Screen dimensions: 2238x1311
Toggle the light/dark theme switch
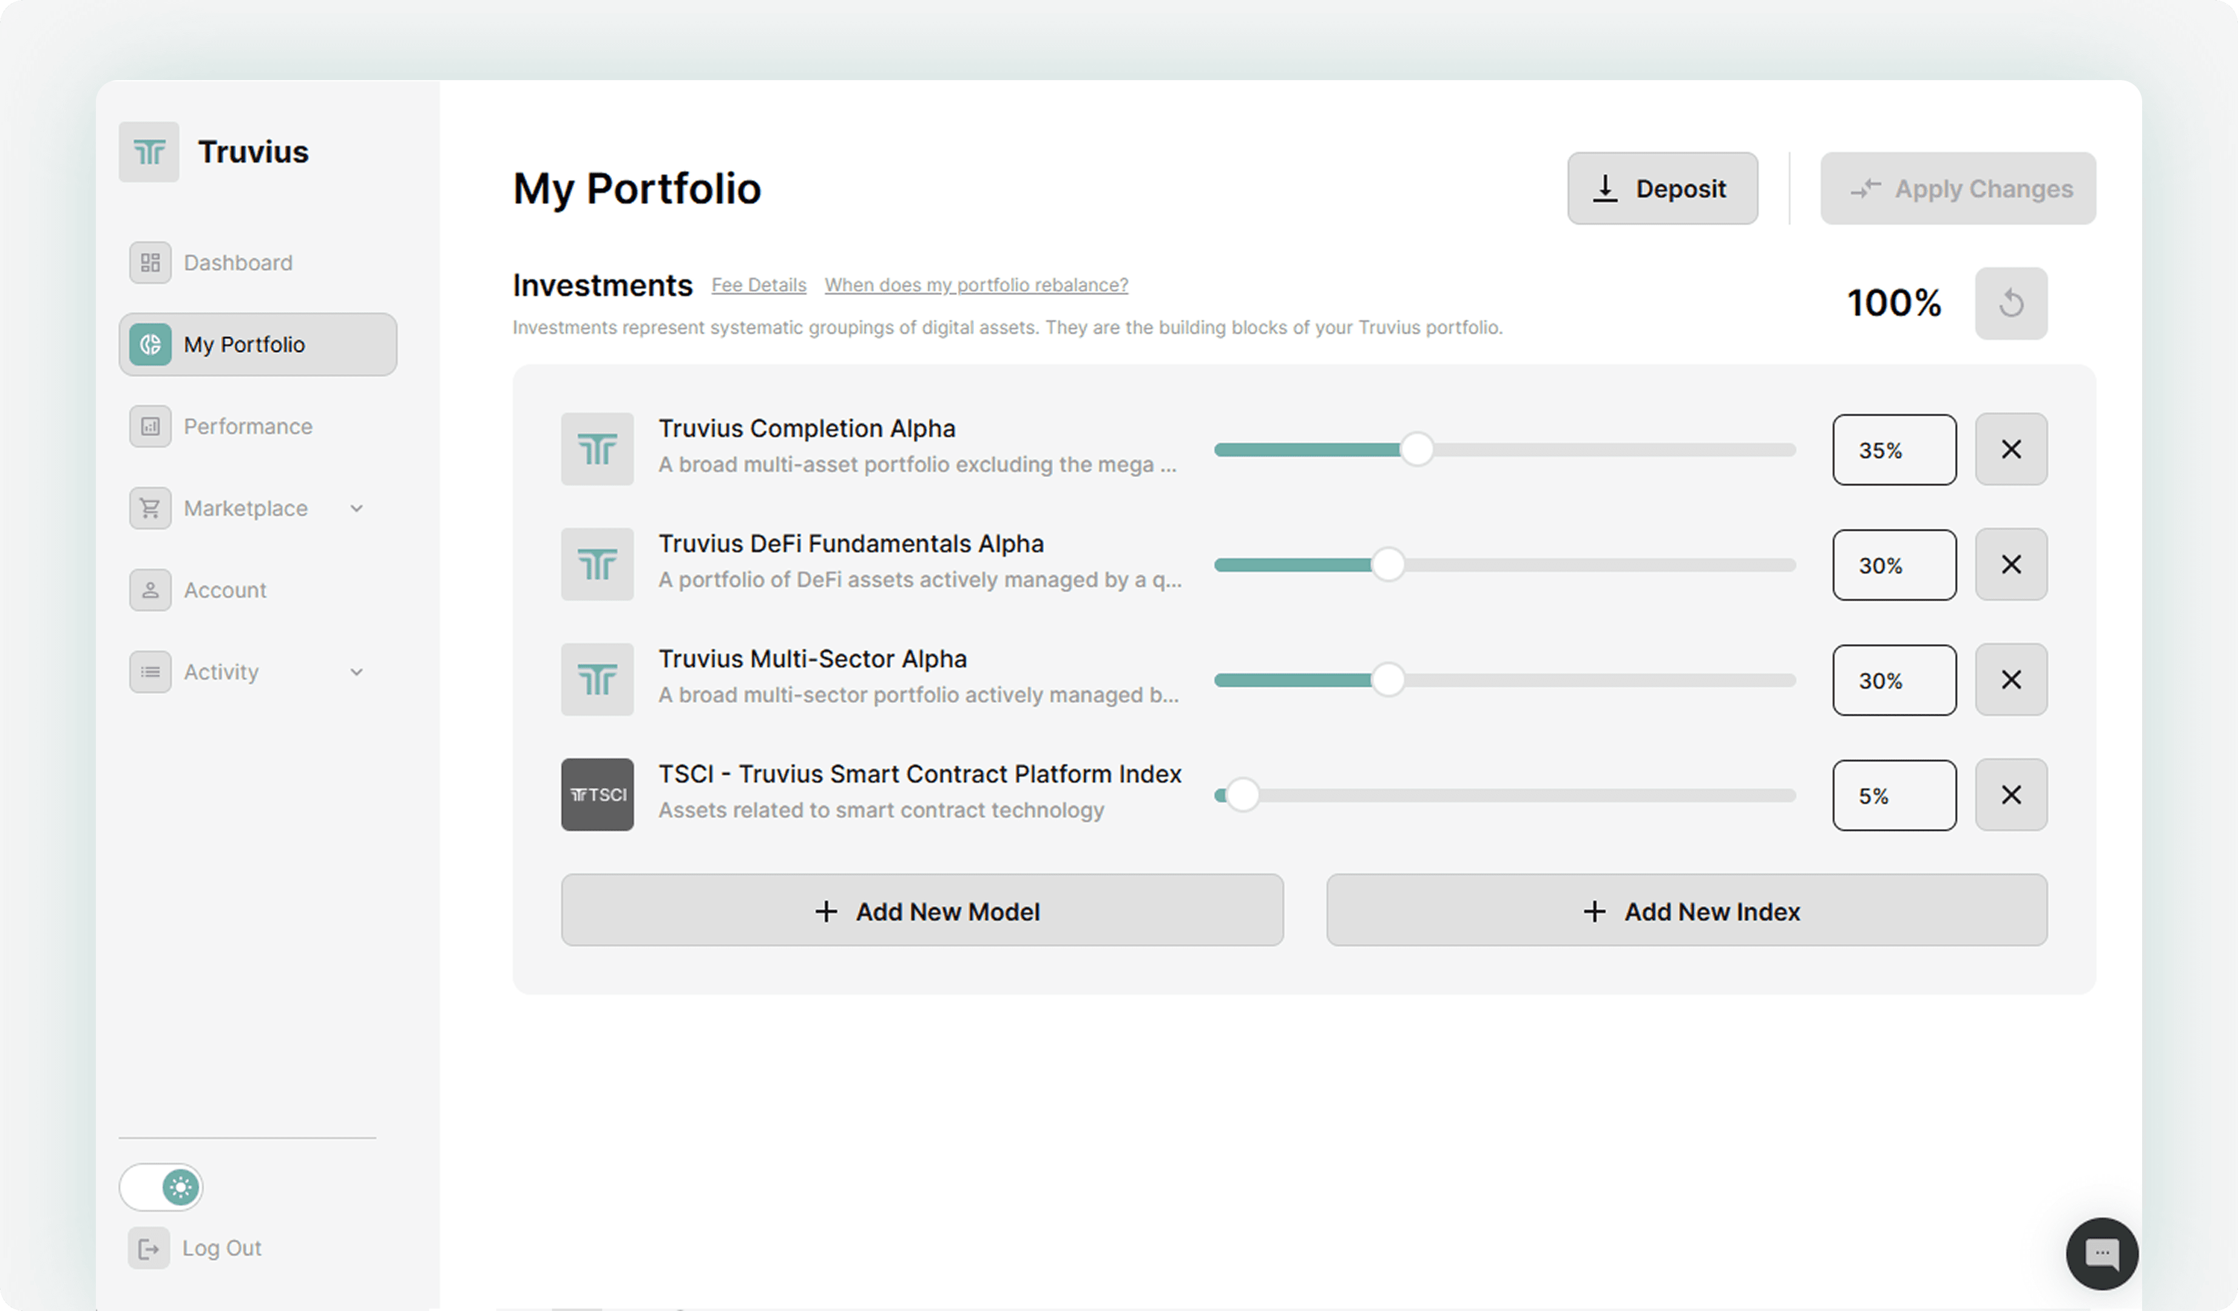click(161, 1188)
